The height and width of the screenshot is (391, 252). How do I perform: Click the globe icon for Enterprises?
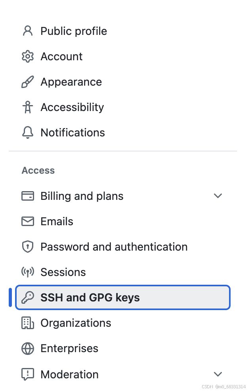(x=28, y=348)
